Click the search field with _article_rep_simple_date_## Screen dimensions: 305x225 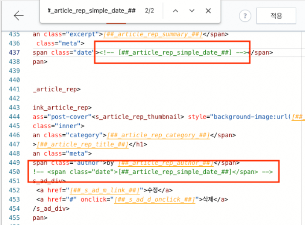(91, 10)
